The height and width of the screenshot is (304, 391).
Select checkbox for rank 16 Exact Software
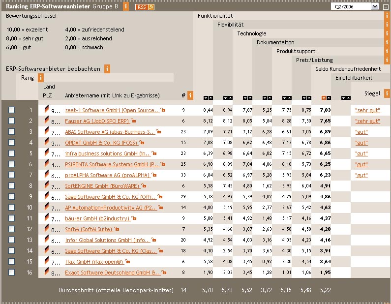(x=11, y=272)
